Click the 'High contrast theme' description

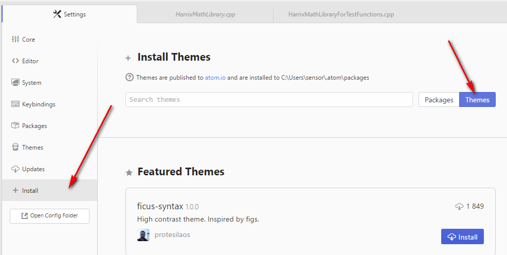click(x=198, y=220)
